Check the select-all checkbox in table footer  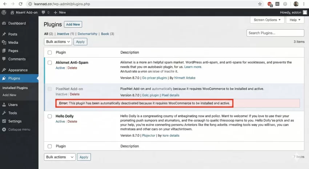point(50,146)
